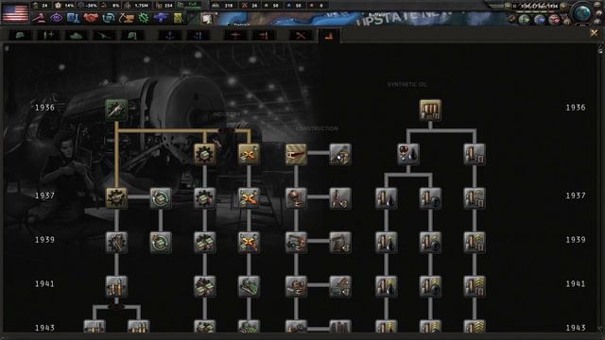Select the 1939 Advanced Machine Tools technology
This screenshot has width=605, height=340.
click(116, 242)
